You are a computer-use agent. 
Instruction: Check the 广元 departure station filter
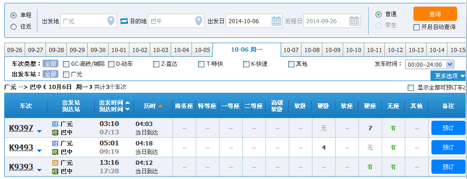click(66, 74)
